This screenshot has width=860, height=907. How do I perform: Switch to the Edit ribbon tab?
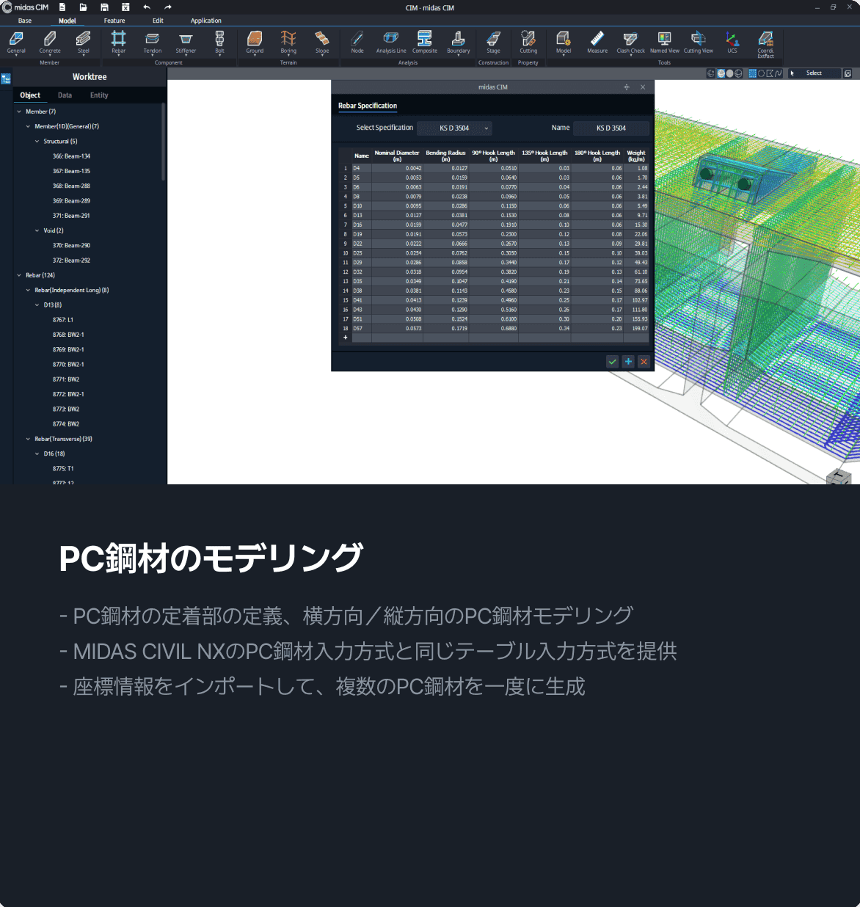point(158,21)
